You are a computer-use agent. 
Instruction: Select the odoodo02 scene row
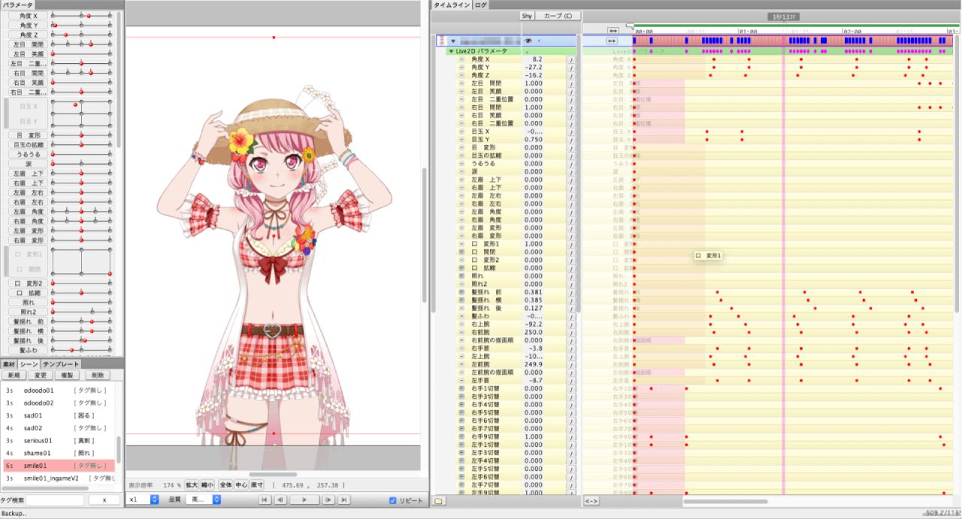click(59, 402)
